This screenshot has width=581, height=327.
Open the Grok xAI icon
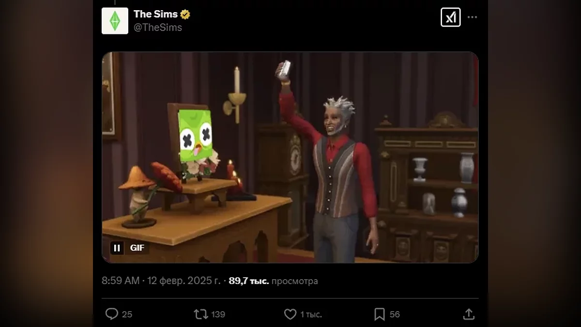(451, 17)
